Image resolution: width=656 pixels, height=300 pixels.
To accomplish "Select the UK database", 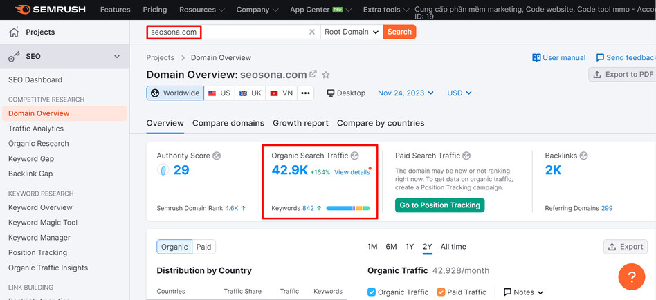I will click(250, 93).
